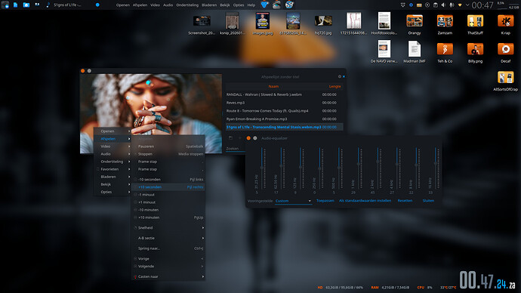
Task: Open the Krap desktop folder
Action: [505, 21]
